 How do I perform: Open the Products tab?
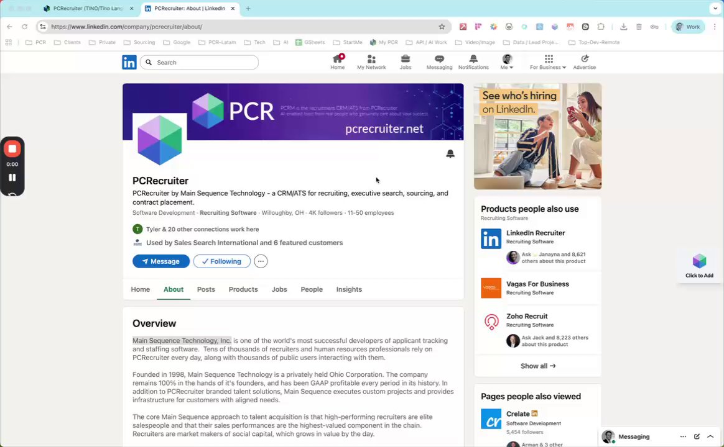(243, 289)
